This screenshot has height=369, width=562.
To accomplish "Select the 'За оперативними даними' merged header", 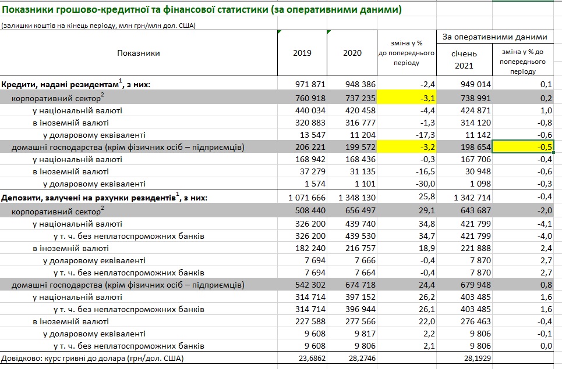I will click(x=495, y=37).
